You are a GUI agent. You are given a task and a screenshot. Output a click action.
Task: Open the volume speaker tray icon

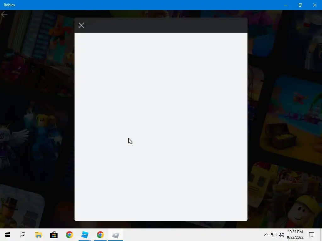(281, 235)
